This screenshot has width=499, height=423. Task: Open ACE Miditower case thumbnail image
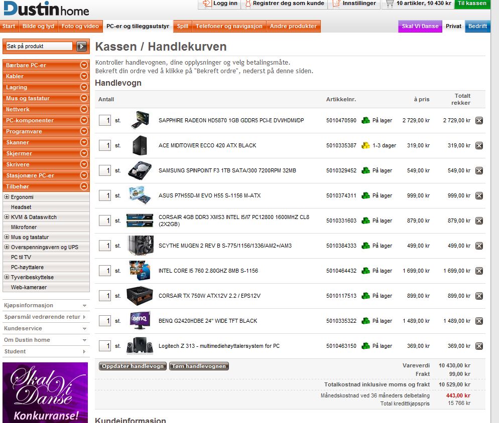(x=140, y=145)
